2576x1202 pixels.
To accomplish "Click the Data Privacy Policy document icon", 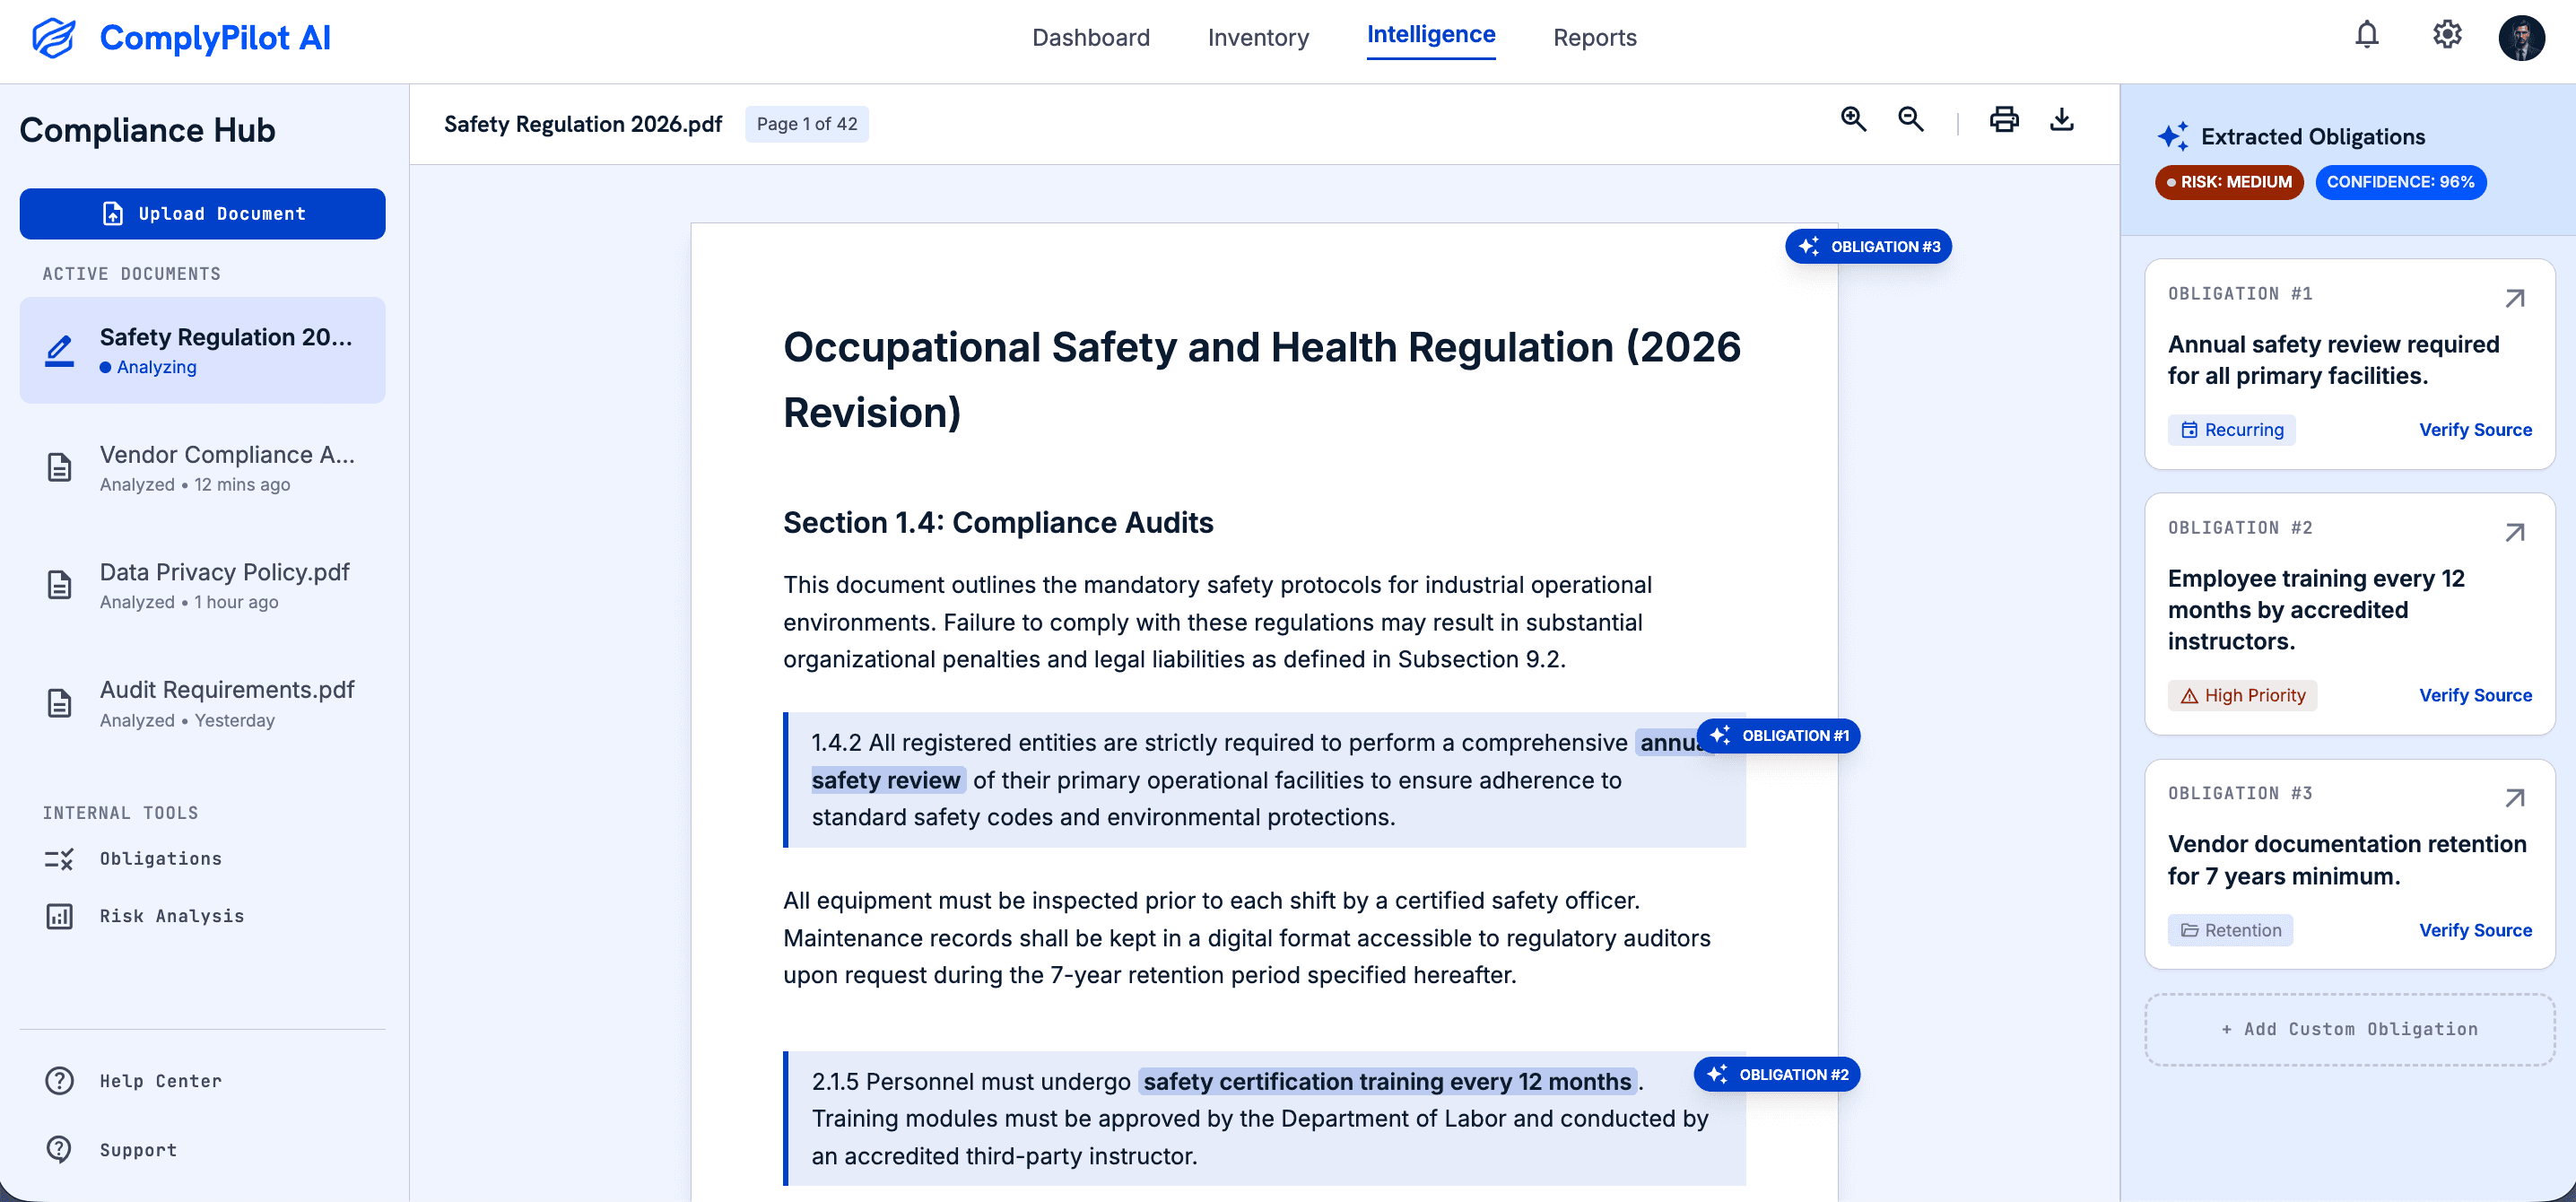I will [59, 585].
